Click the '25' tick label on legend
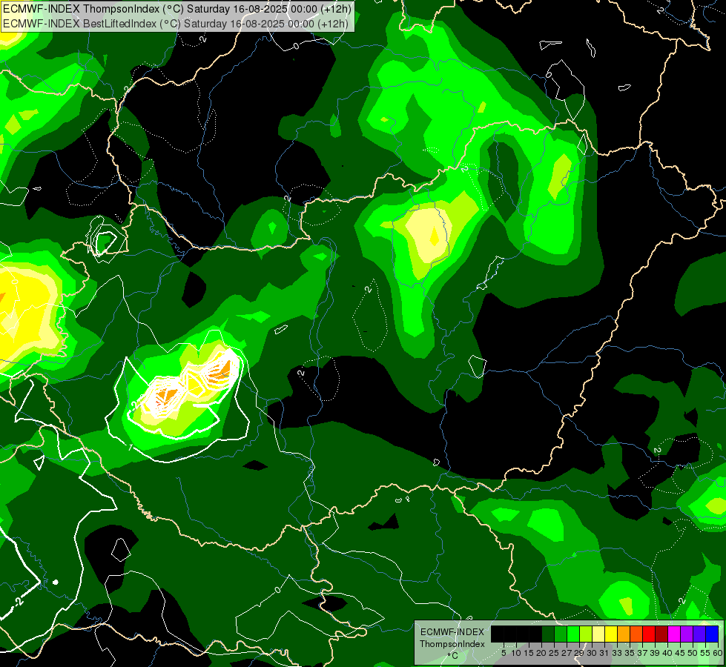Image resolution: width=726 pixels, height=667 pixels. [x=554, y=653]
